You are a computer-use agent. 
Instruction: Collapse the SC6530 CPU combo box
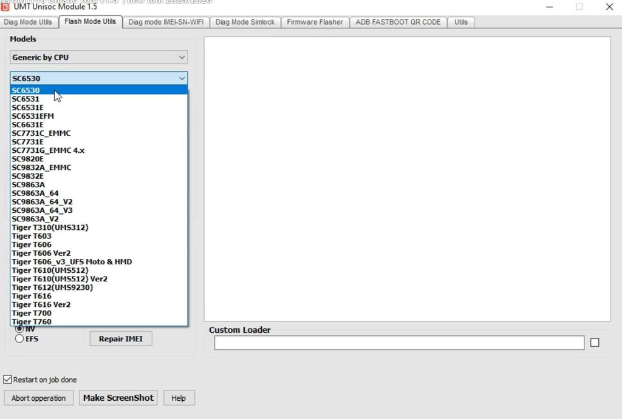click(x=99, y=78)
